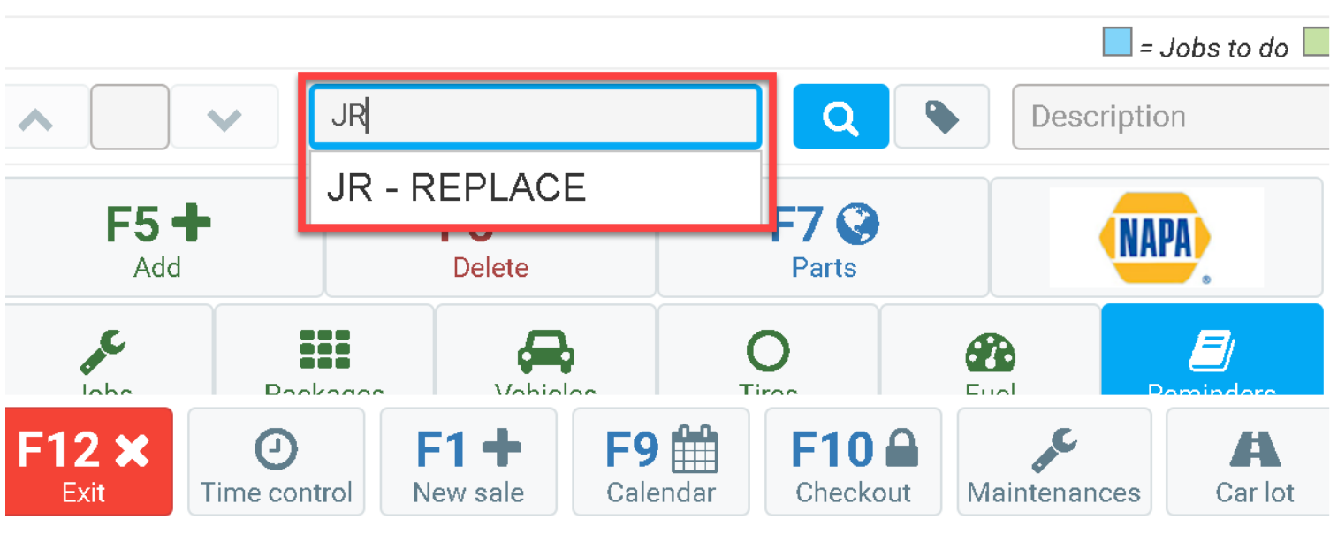
Task: Click the up chevron arrow
Action: click(x=36, y=118)
